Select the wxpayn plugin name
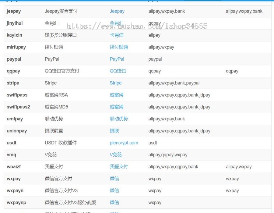The width and height of the screenshot is (274, 213). [15, 191]
